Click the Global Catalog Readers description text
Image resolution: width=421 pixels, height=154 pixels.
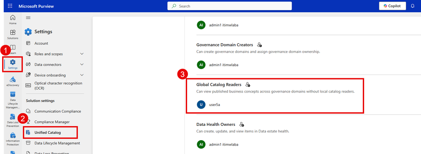click(x=276, y=91)
